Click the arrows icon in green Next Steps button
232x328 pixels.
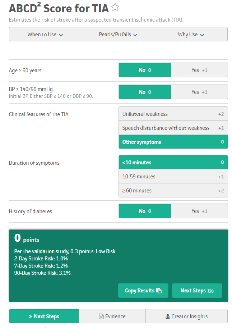point(211,291)
